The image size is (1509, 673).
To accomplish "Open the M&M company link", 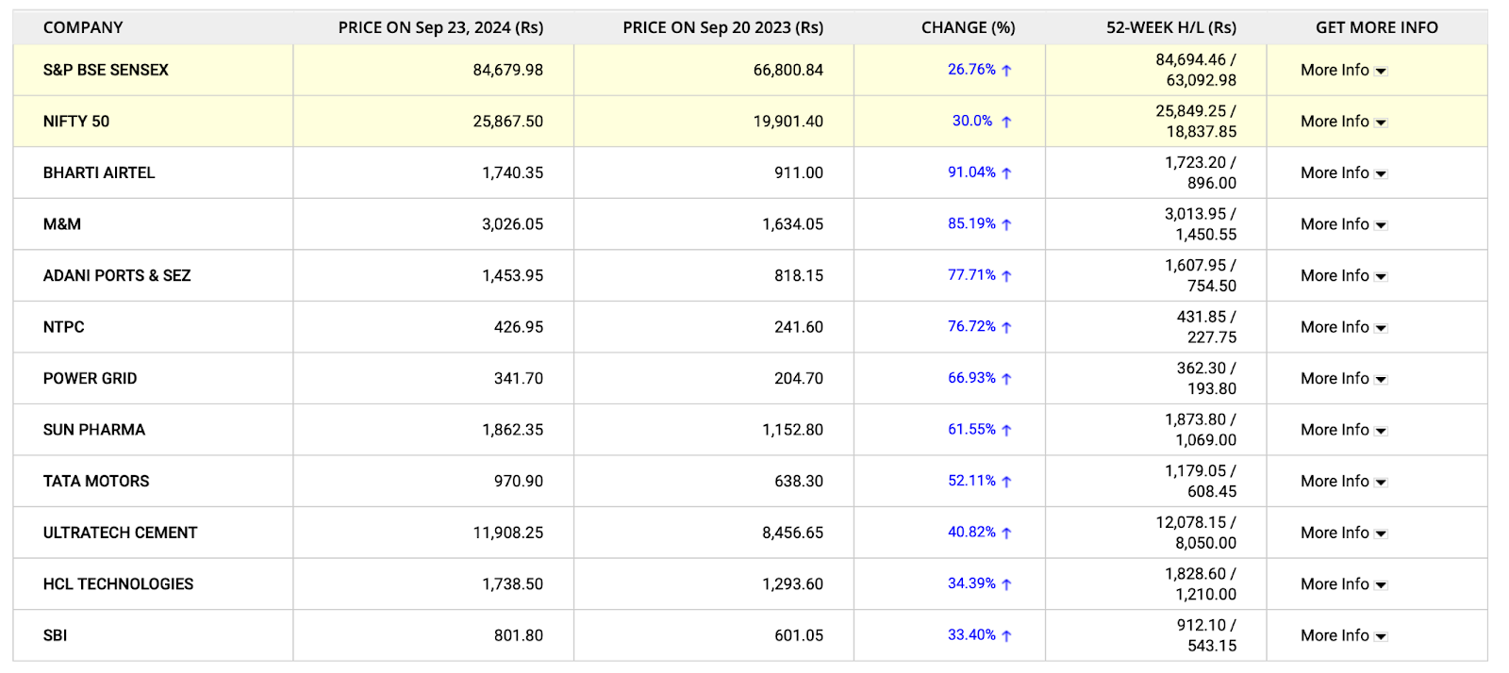I will [62, 224].
